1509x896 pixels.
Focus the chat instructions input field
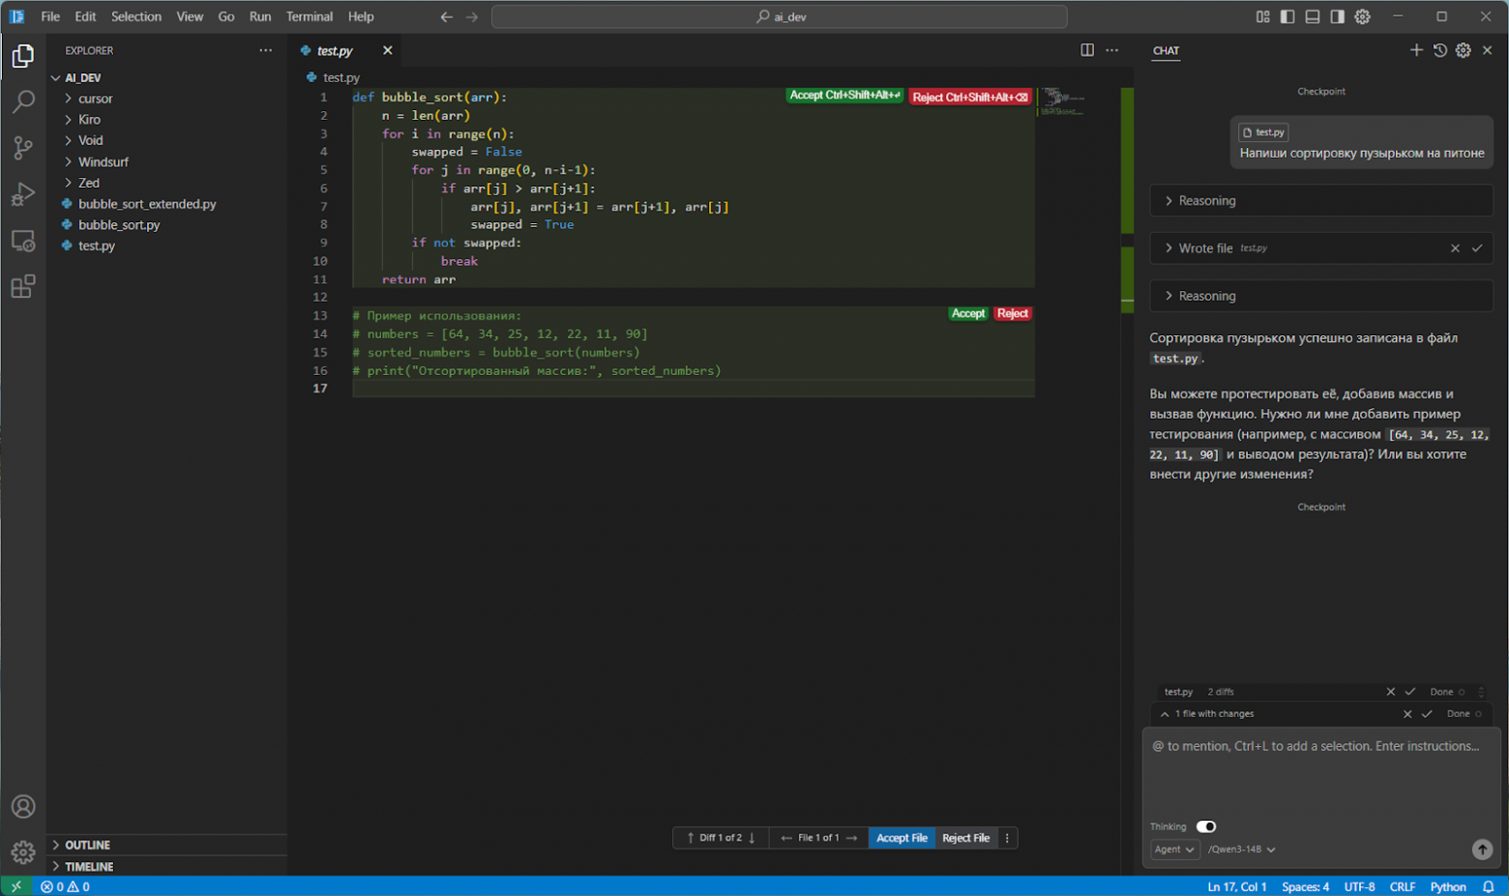tap(1320, 773)
